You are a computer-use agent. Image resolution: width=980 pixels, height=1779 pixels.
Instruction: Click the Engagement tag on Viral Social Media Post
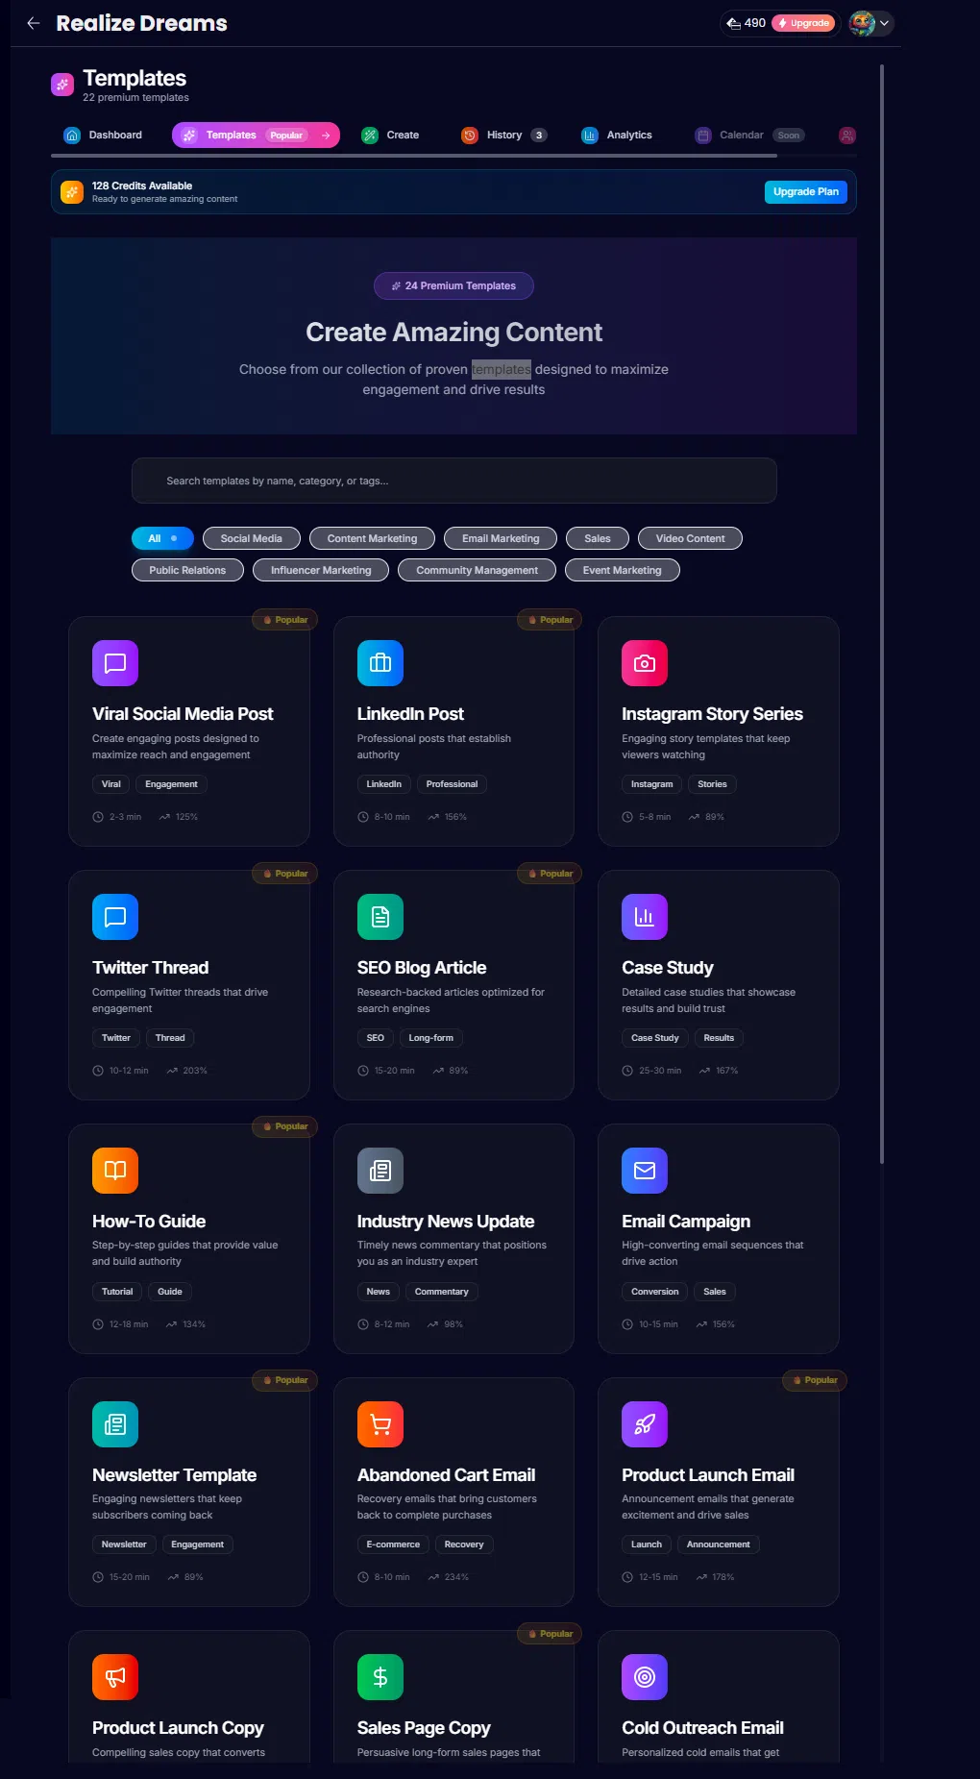(171, 784)
